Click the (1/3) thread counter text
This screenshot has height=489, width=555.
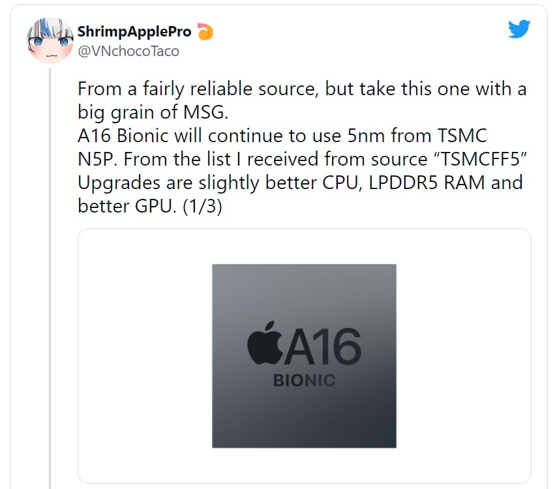point(202,206)
